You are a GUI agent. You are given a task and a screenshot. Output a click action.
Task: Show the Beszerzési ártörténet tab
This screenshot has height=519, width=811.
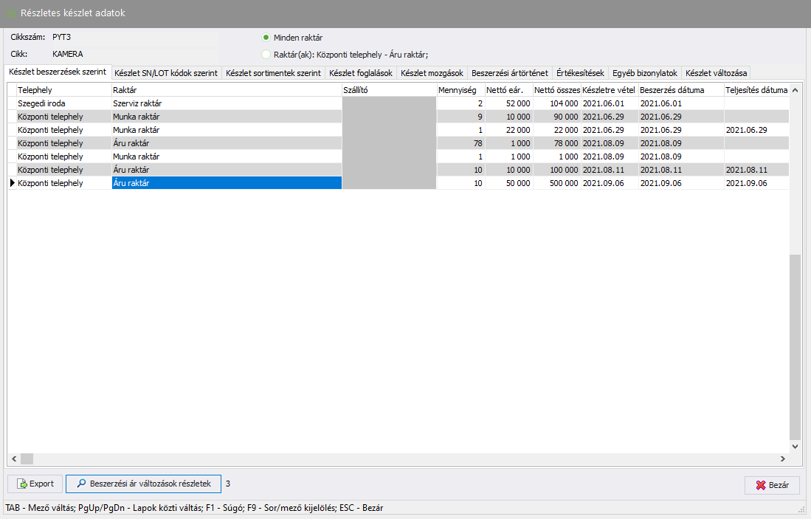[x=509, y=73]
